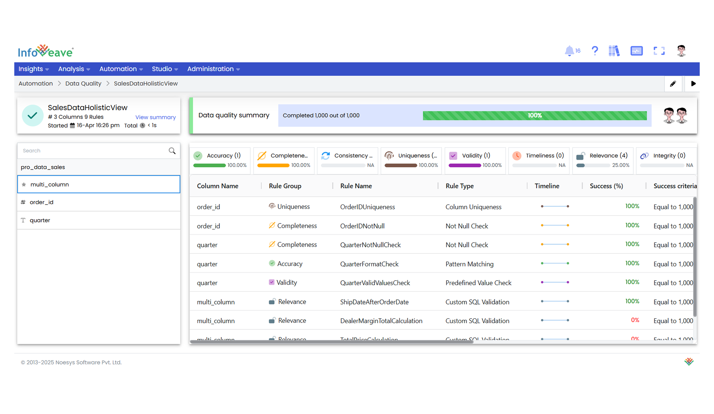
Task: Run data quality with play button
Action: (693, 84)
